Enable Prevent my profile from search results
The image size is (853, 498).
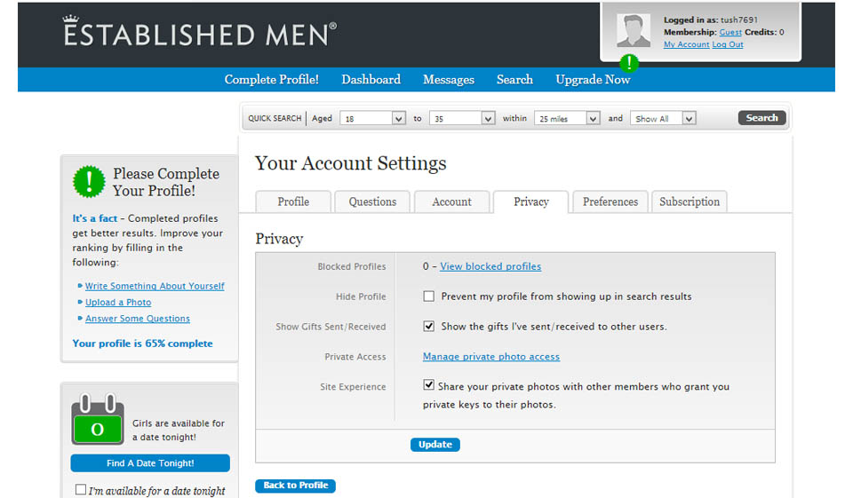point(429,296)
